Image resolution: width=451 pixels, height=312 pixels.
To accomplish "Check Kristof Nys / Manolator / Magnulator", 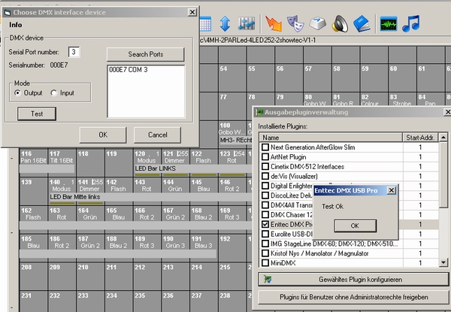I will 265,253.
